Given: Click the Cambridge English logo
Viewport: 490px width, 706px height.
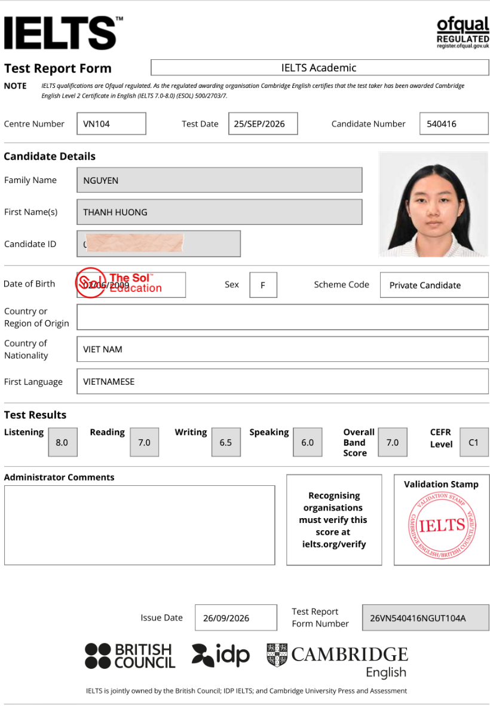Looking at the screenshot, I should click(x=337, y=661).
